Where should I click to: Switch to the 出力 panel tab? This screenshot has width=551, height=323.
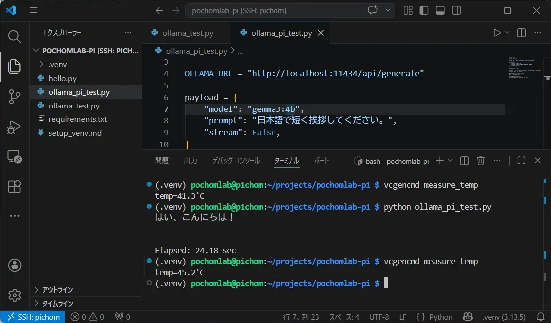coord(190,160)
